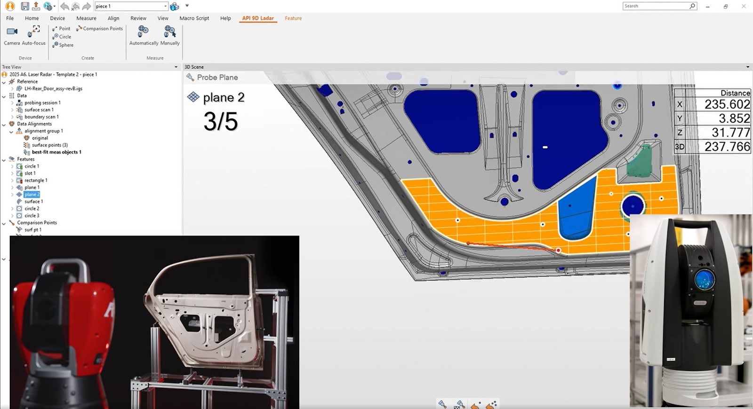753x409 pixels.
Task: Choose the Manually measure option
Action: (x=170, y=32)
